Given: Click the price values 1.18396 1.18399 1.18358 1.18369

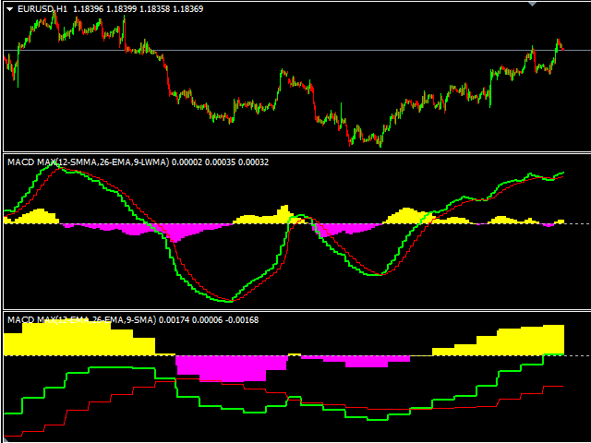Looking at the screenshot, I should 138,9.
